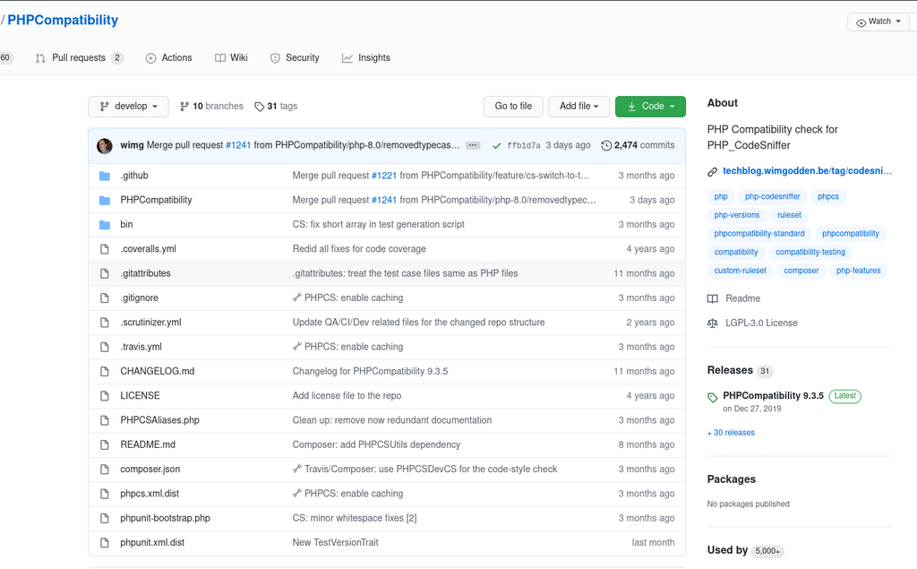Image resolution: width=917 pixels, height=569 pixels.
Task: Expand the commit message ellipsis button
Action: point(473,145)
